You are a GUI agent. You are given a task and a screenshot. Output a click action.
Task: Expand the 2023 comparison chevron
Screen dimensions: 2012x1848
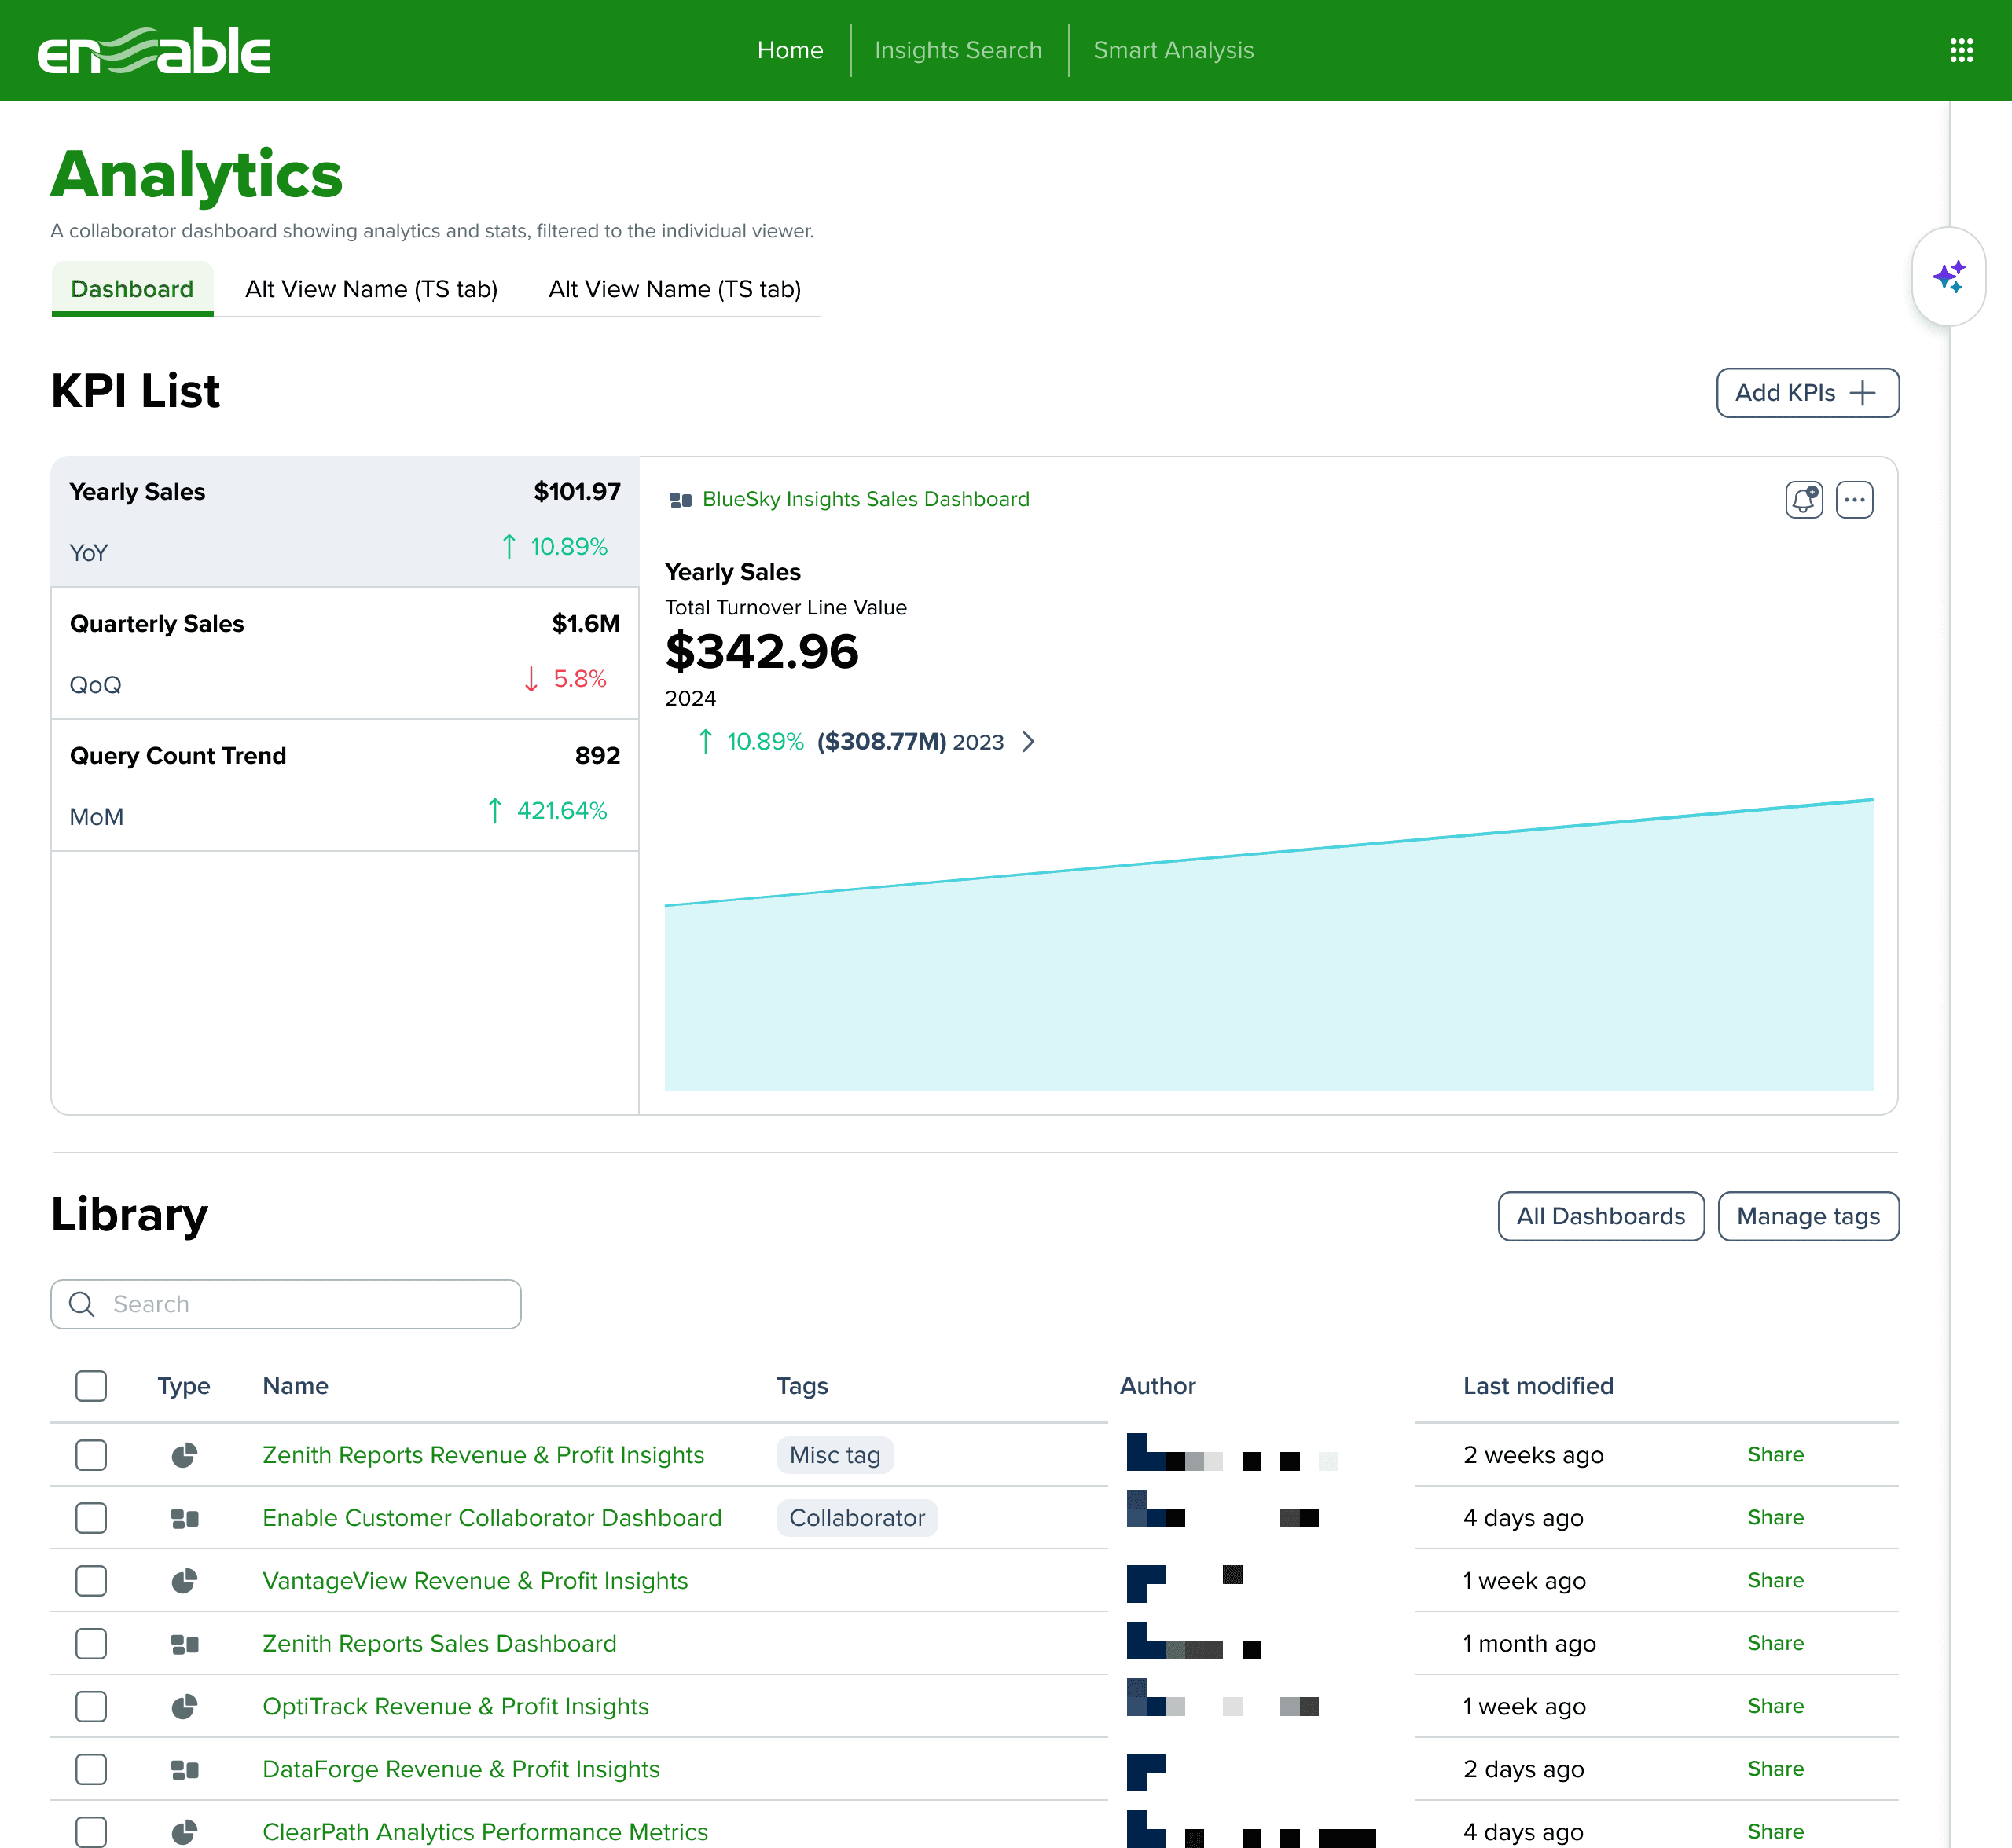pyautogui.click(x=1029, y=742)
